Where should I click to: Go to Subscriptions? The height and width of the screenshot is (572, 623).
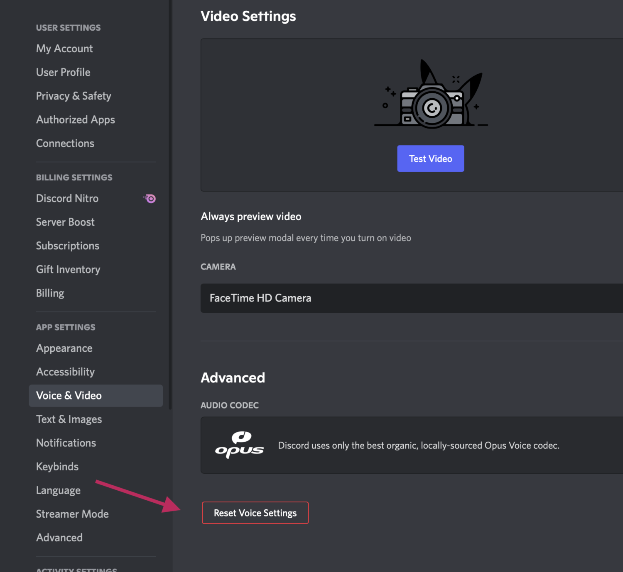click(x=68, y=246)
